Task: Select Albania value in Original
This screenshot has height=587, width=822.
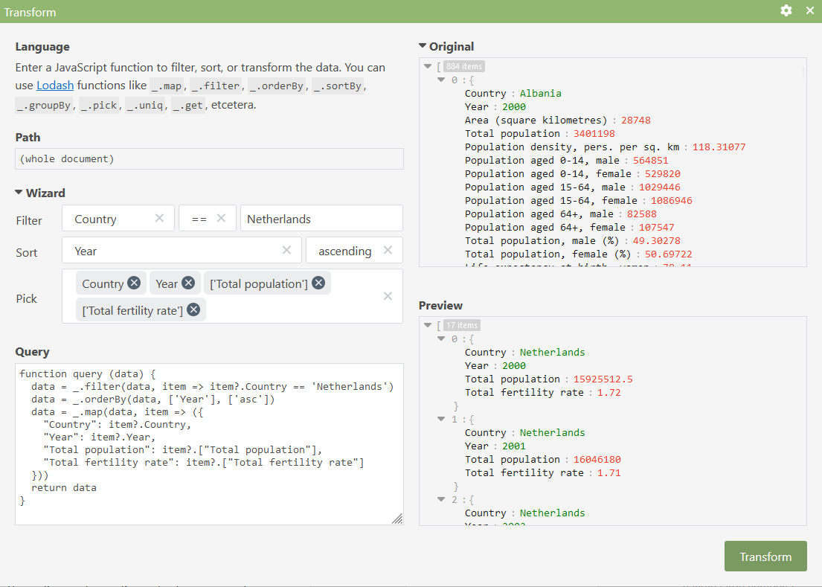Action: (541, 93)
